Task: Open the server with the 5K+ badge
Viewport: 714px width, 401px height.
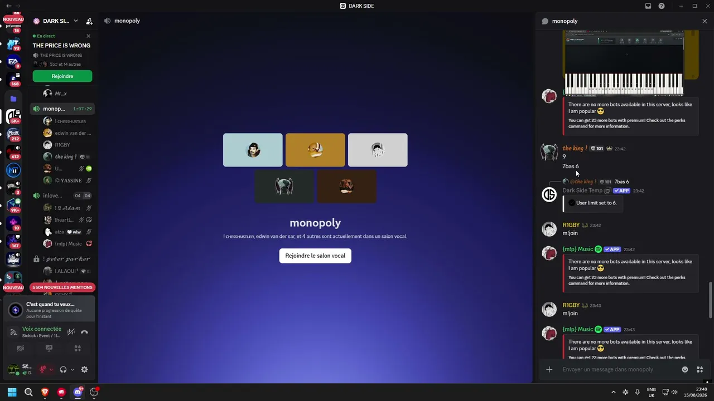Action: (13, 116)
